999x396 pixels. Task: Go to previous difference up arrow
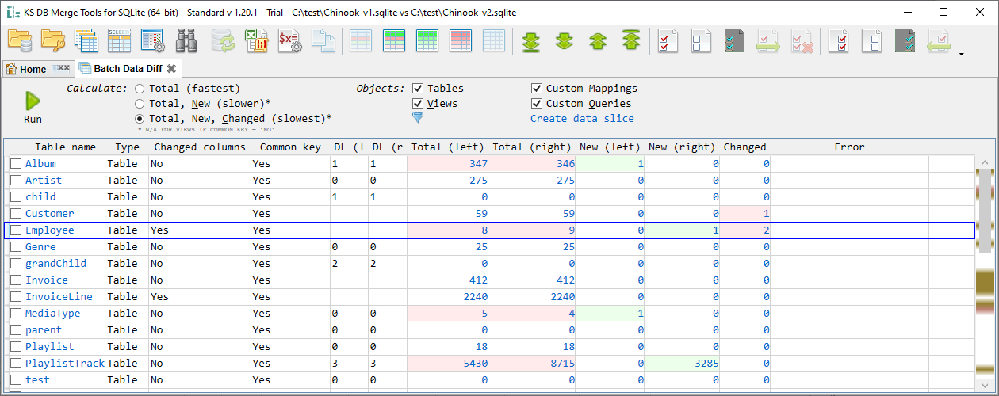[x=597, y=40]
